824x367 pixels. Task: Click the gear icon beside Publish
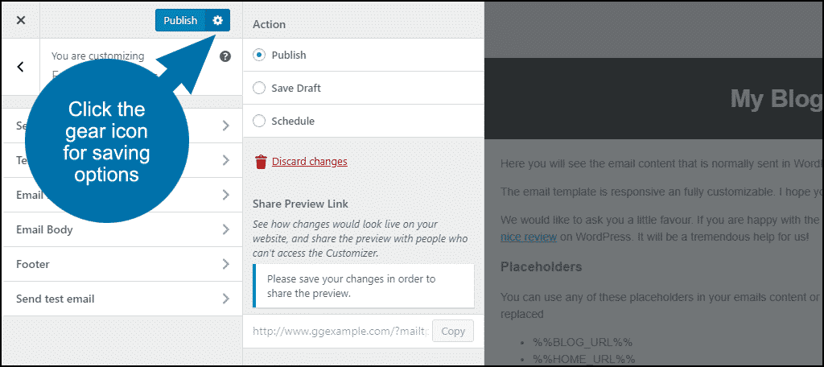point(217,20)
